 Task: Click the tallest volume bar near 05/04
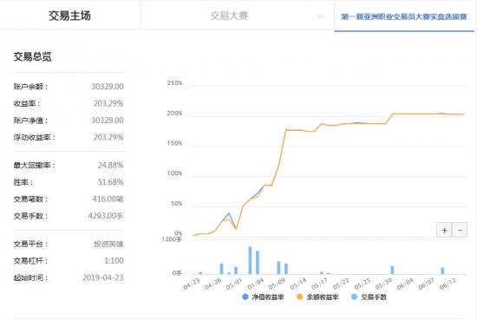tap(250, 260)
